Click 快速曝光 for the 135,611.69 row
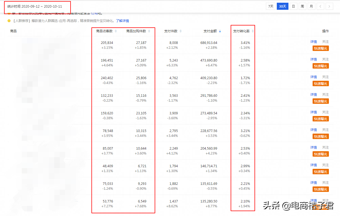The height and width of the screenshot is (216, 340). coord(320,189)
